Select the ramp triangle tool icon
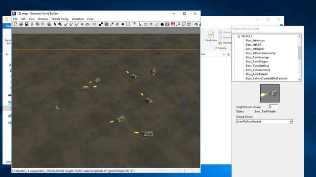 coord(157,24)
